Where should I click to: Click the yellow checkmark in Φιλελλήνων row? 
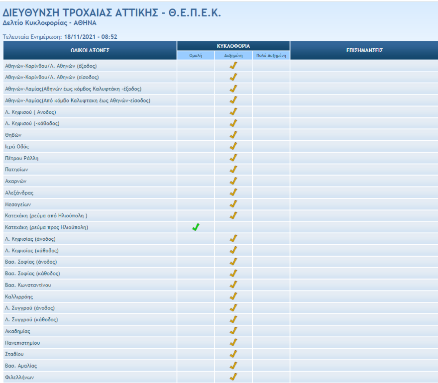(x=233, y=377)
